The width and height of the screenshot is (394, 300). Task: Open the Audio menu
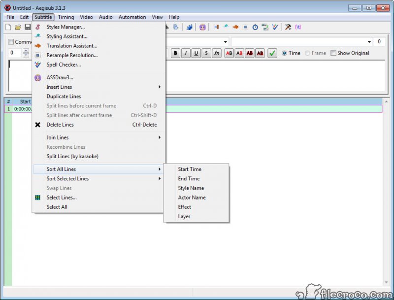(105, 17)
